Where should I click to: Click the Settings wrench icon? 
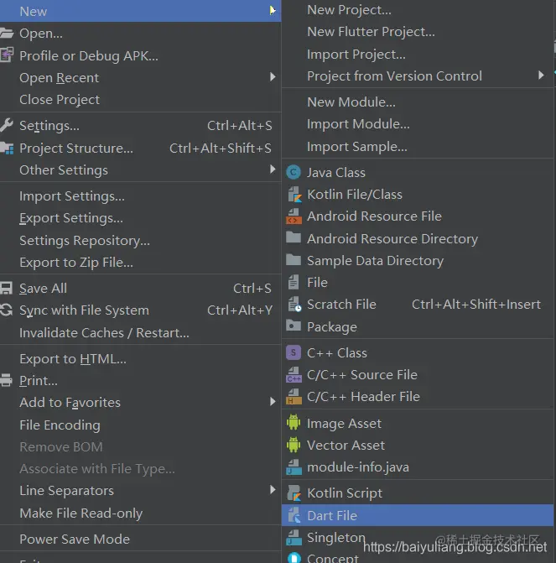click(x=6, y=125)
